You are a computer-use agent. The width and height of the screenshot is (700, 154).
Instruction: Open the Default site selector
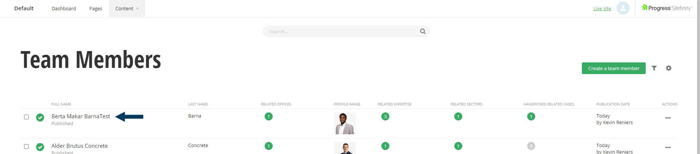tap(24, 8)
